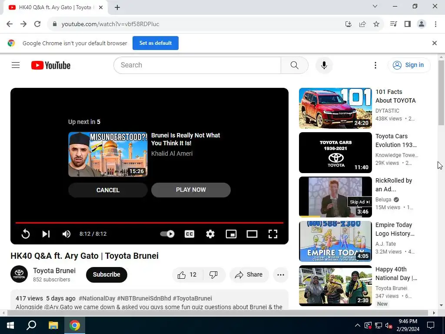This screenshot has width=445, height=334.
Task: Enter full screen mode
Action: pyautogui.click(x=273, y=234)
